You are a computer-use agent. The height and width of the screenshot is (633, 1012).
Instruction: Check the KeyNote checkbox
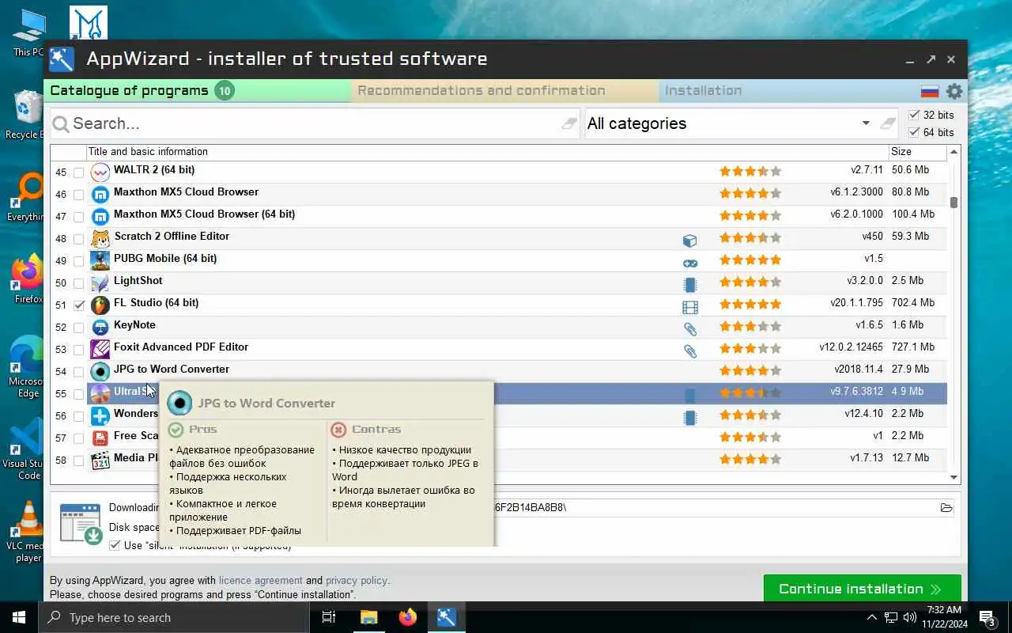pos(79,328)
